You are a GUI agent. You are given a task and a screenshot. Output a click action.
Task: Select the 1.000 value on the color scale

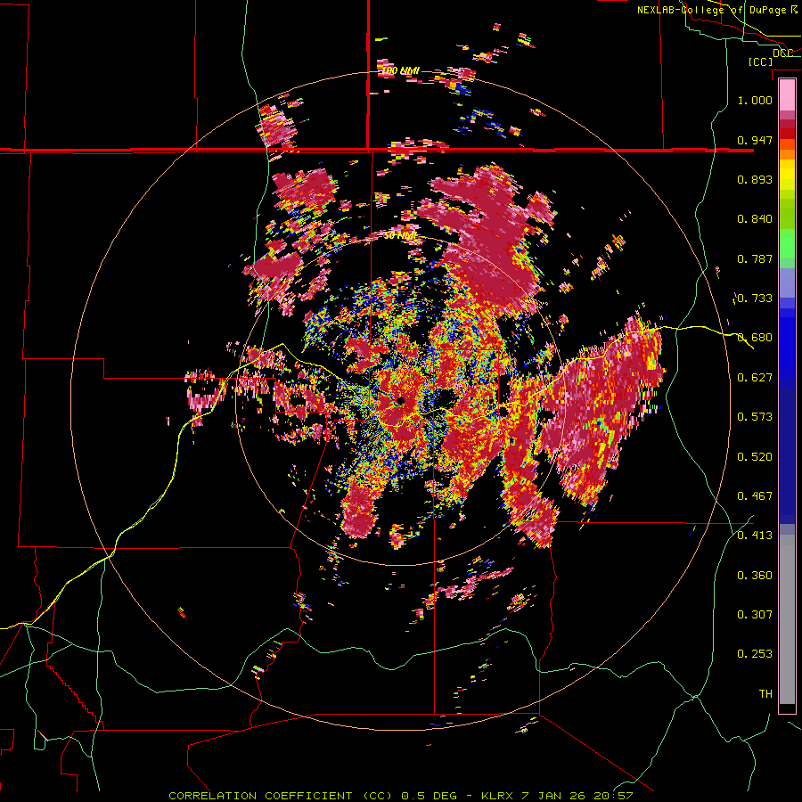point(755,100)
